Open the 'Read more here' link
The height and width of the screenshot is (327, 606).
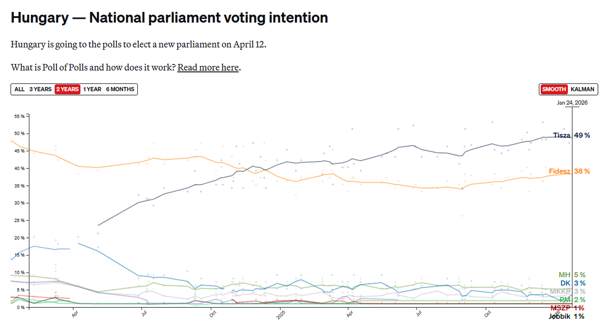[208, 67]
